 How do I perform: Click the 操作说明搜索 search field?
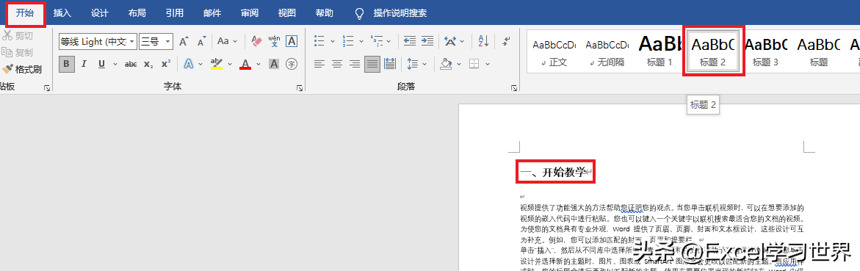400,13
